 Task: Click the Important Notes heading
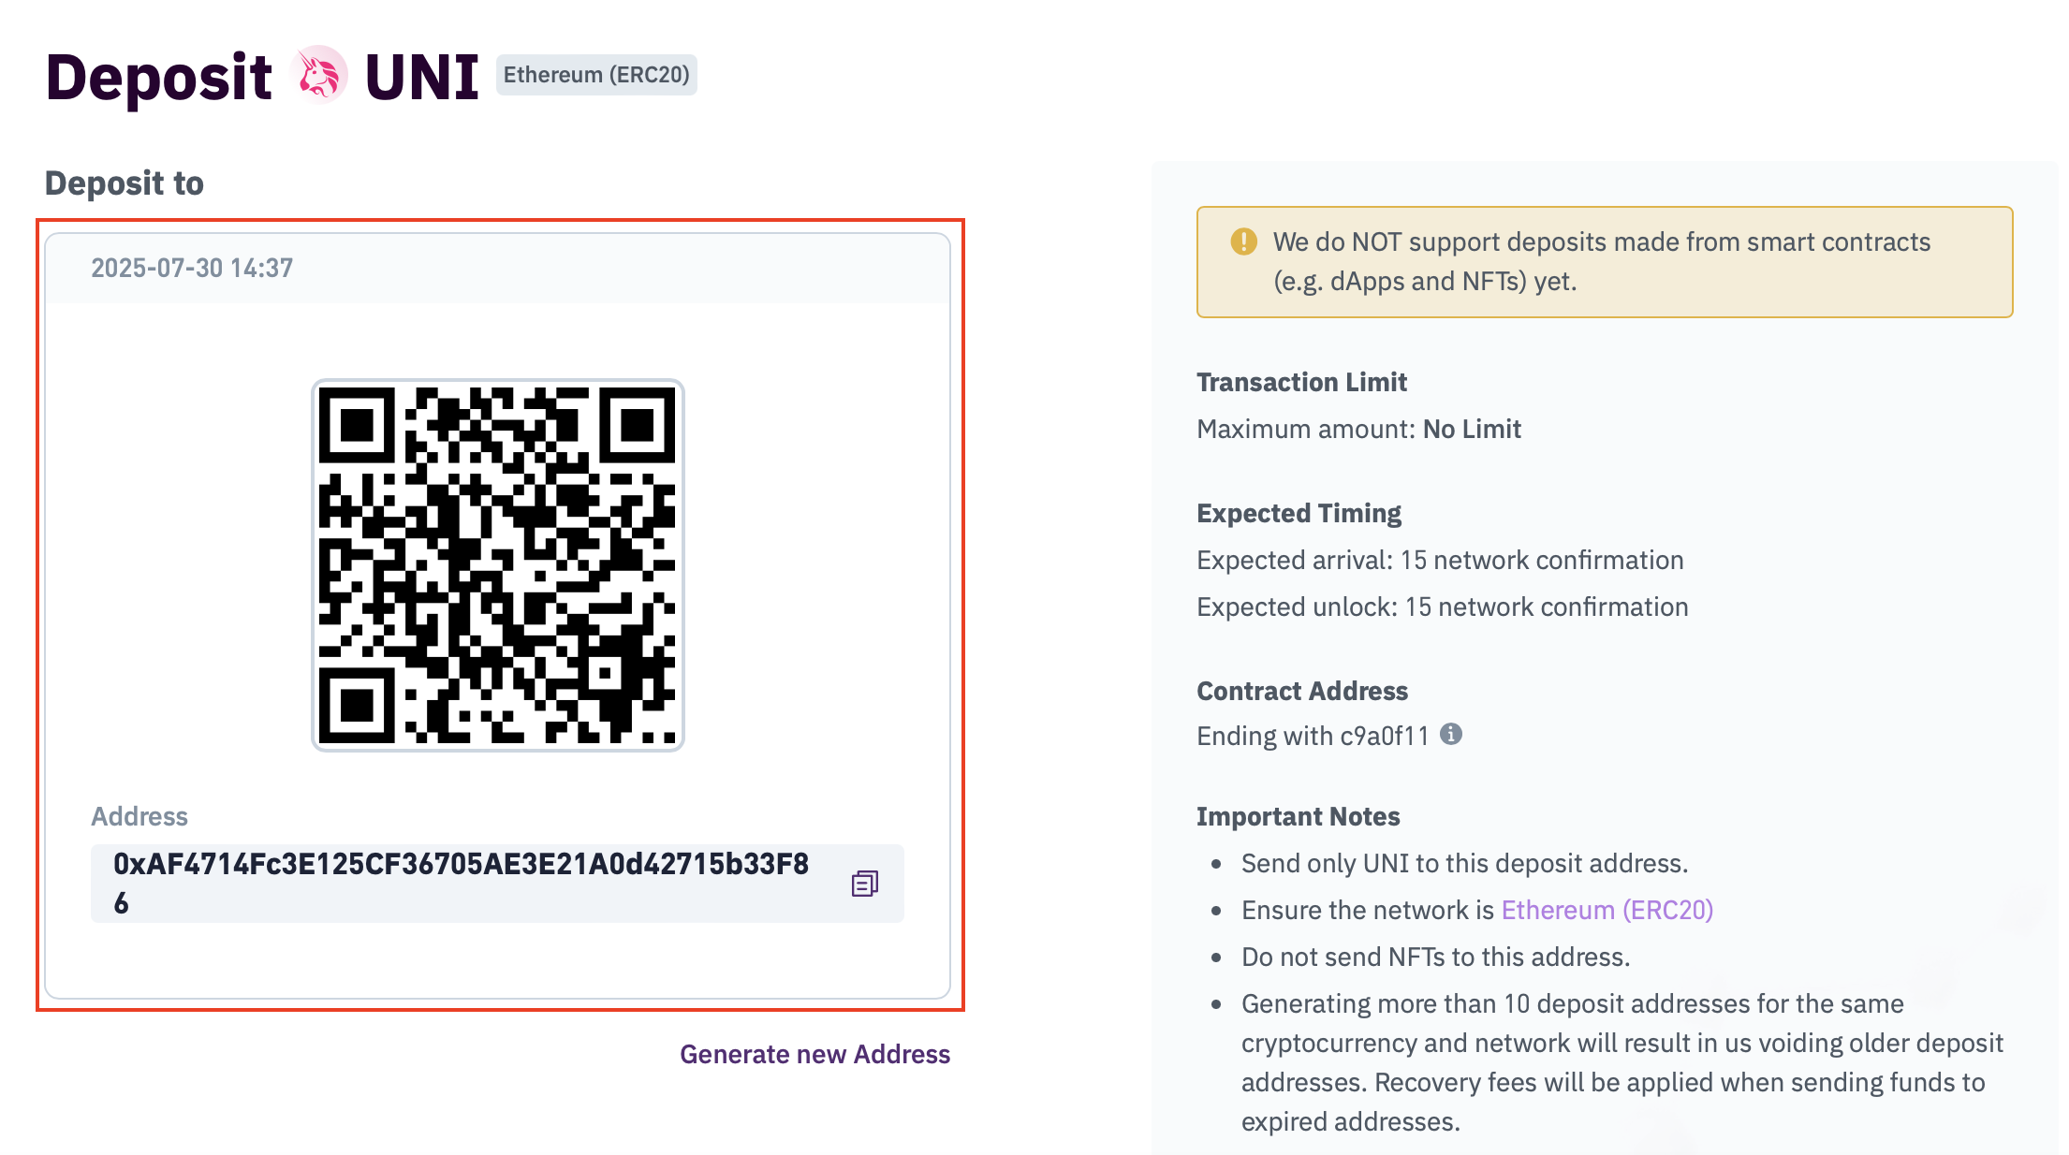pos(1298,816)
